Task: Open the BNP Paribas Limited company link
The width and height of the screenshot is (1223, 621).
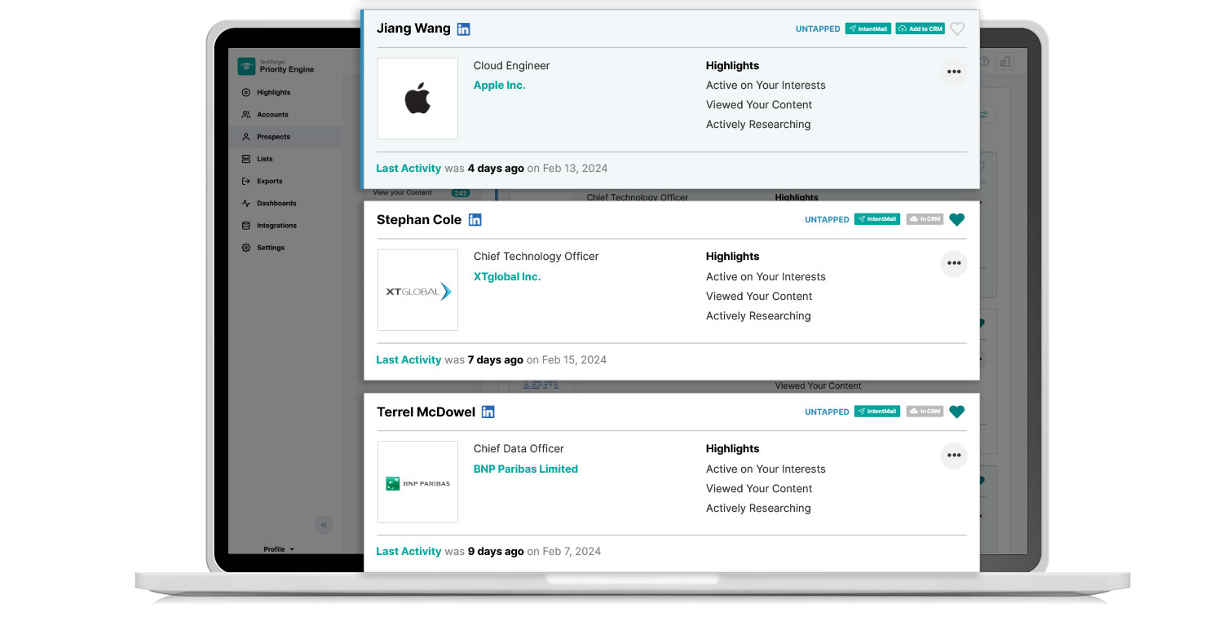Action: [526, 469]
